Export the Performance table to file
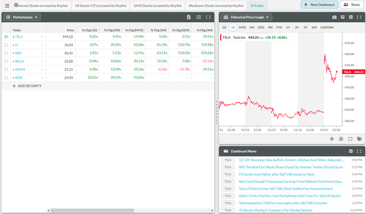 189,17
